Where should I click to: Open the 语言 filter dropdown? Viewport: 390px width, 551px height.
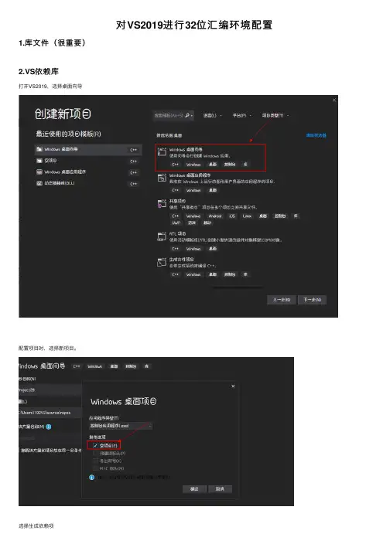(212, 115)
